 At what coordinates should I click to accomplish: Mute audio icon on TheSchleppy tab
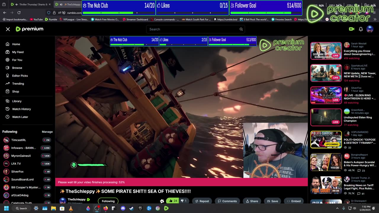click(61, 4)
